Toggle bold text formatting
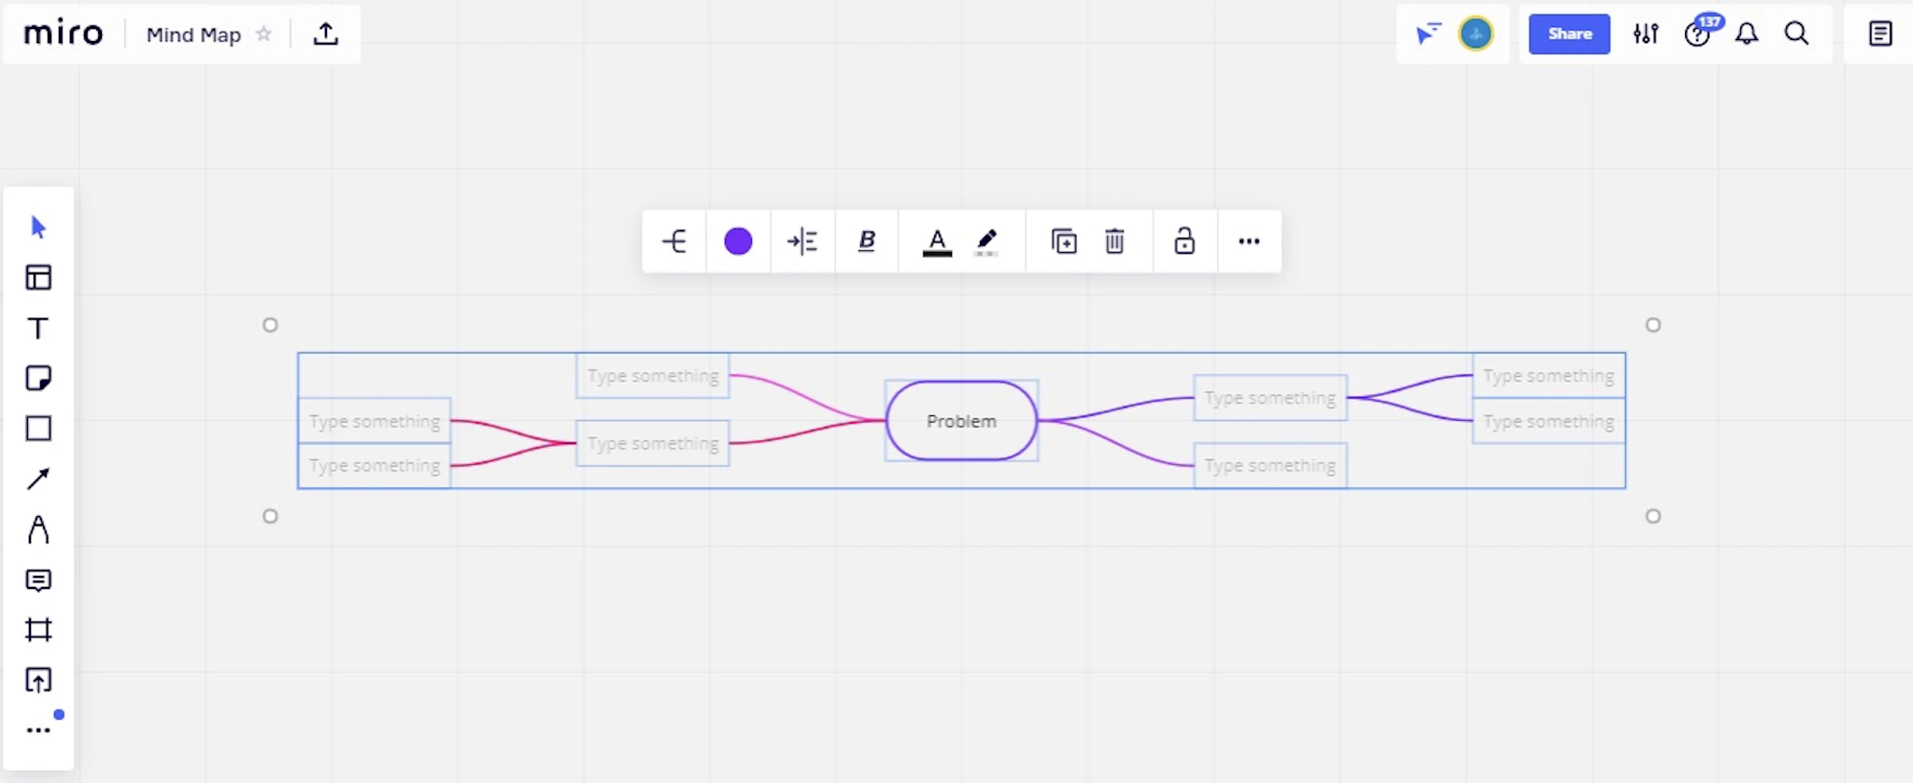 point(866,242)
